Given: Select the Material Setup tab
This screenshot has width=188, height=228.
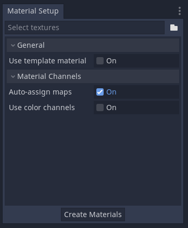Looking at the screenshot, I should coord(33,11).
